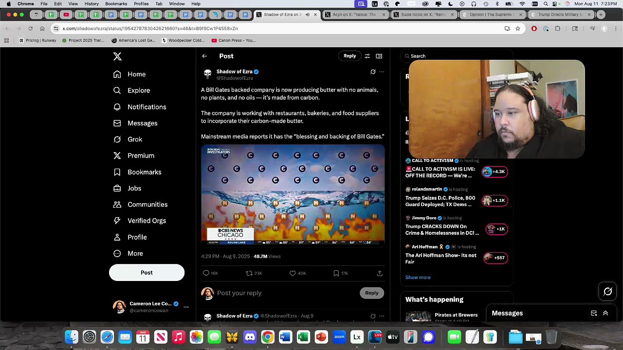Open the three-dot menu on the main post
Viewport: 623px width, 350px height.
coord(382,72)
